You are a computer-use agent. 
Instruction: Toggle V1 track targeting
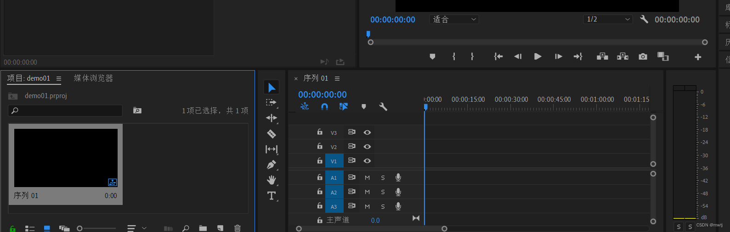(334, 161)
